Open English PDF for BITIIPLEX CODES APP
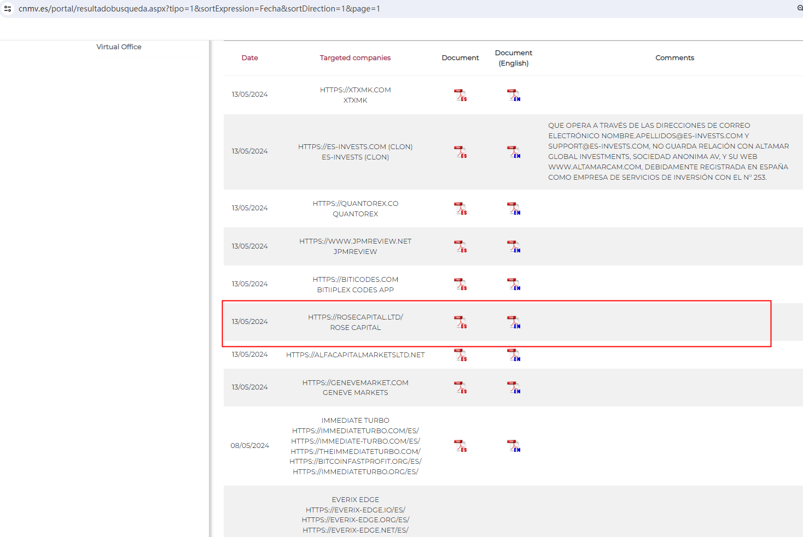The image size is (803, 537). [x=514, y=284]
